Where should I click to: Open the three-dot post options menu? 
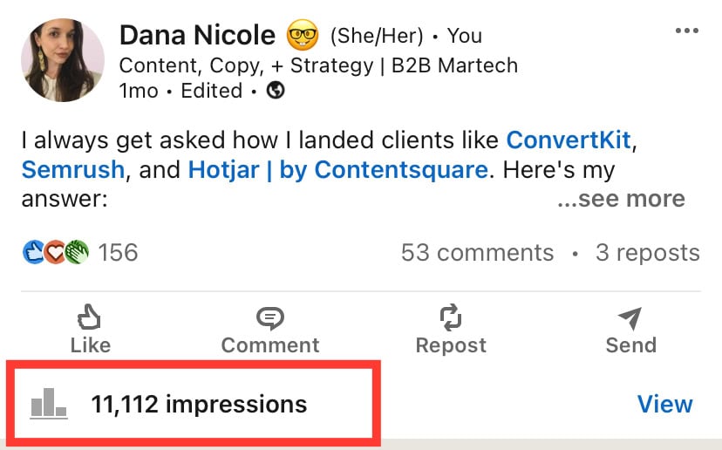point(686,31)
